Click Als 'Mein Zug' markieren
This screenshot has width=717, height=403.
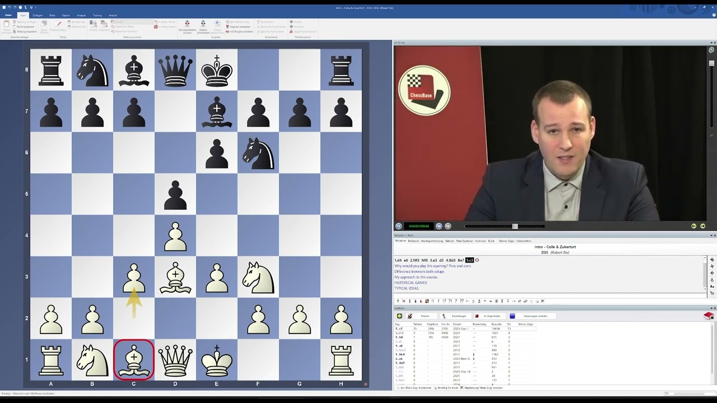(414, 387)
